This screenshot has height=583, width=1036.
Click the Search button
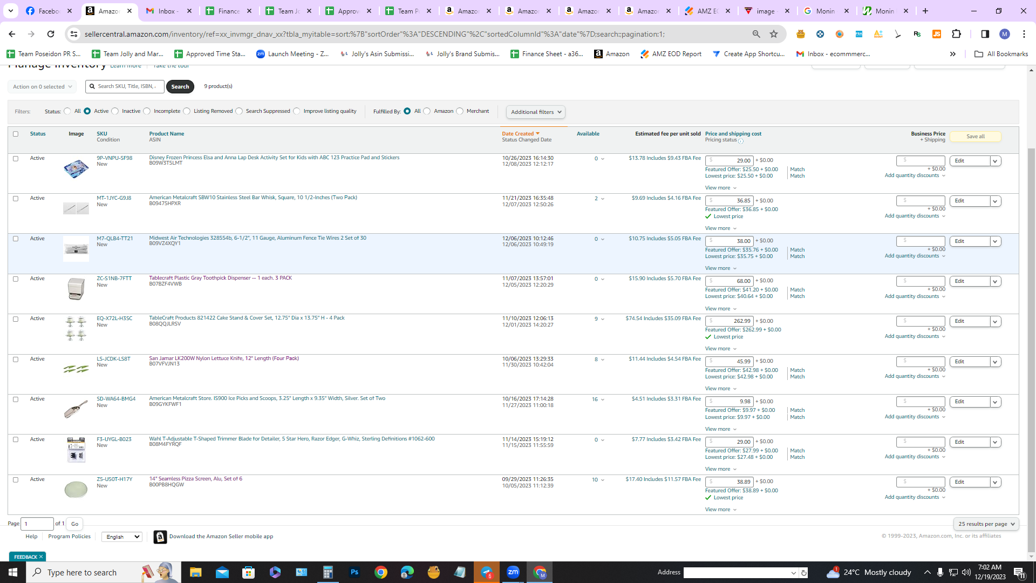click(x=180, y=86)
